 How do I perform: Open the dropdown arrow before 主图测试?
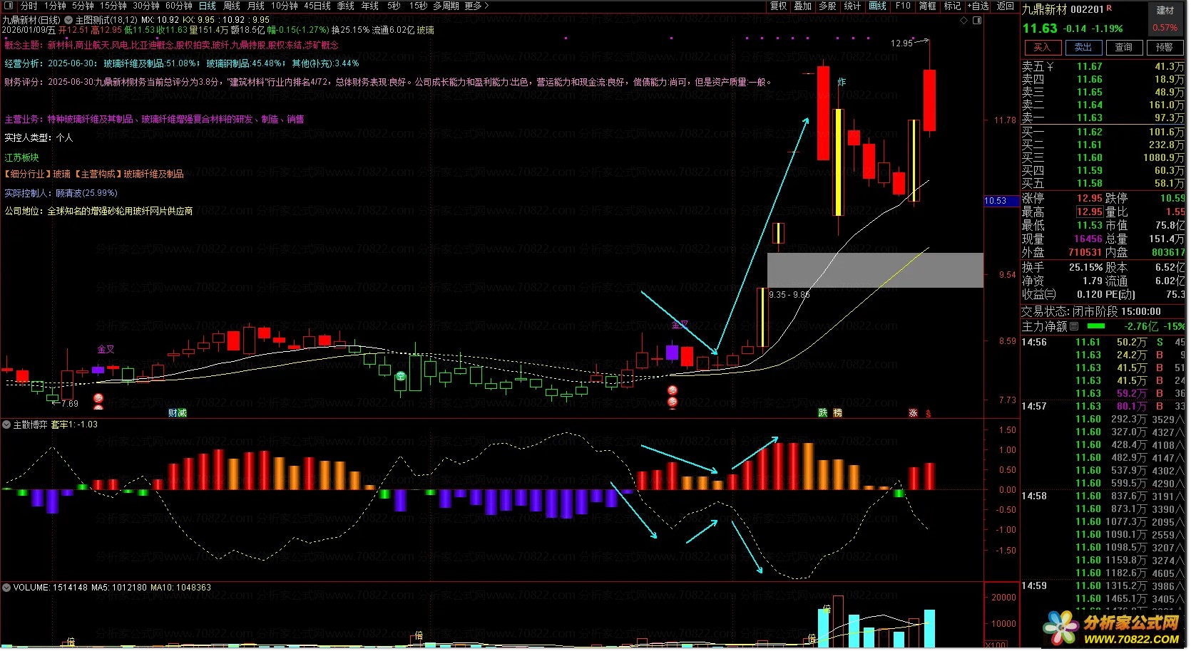(x=68, y=20)
